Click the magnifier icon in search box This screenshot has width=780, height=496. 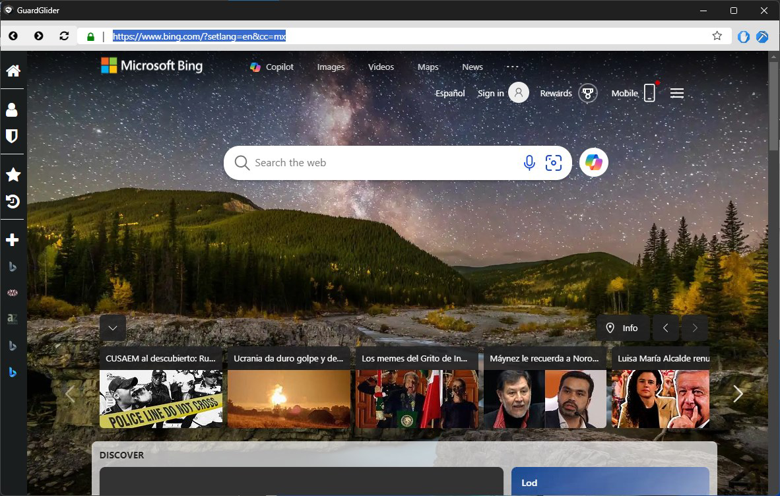pos(242,162)
